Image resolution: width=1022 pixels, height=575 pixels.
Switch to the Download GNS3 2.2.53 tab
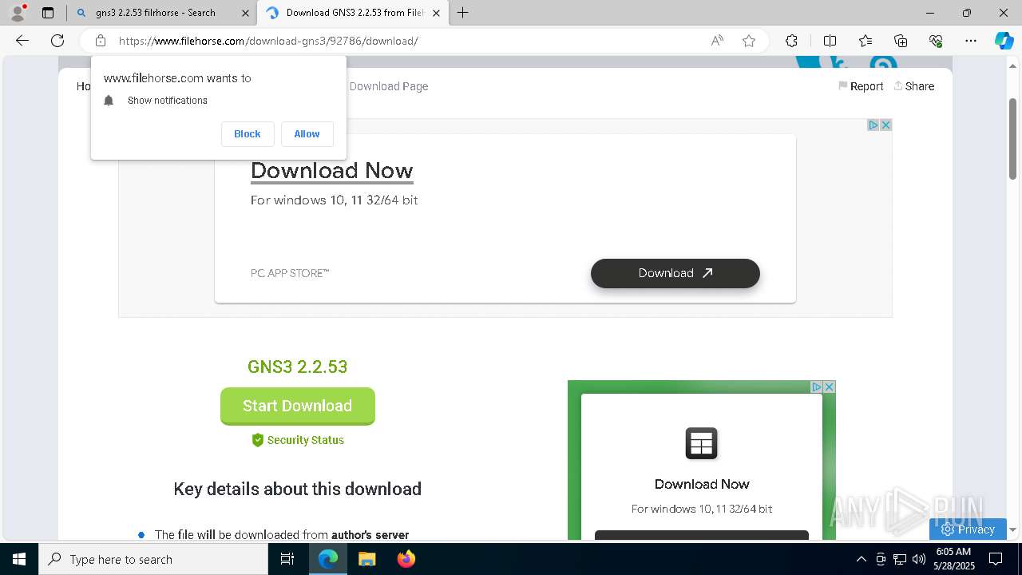pos(355,13)
